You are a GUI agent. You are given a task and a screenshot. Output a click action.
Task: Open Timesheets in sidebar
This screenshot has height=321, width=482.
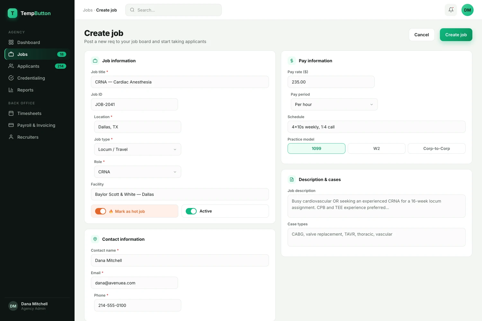pos(37,113)
